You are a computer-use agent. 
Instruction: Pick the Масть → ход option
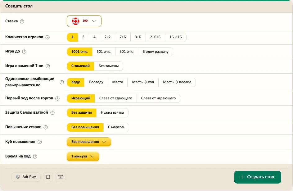point(143,82)
